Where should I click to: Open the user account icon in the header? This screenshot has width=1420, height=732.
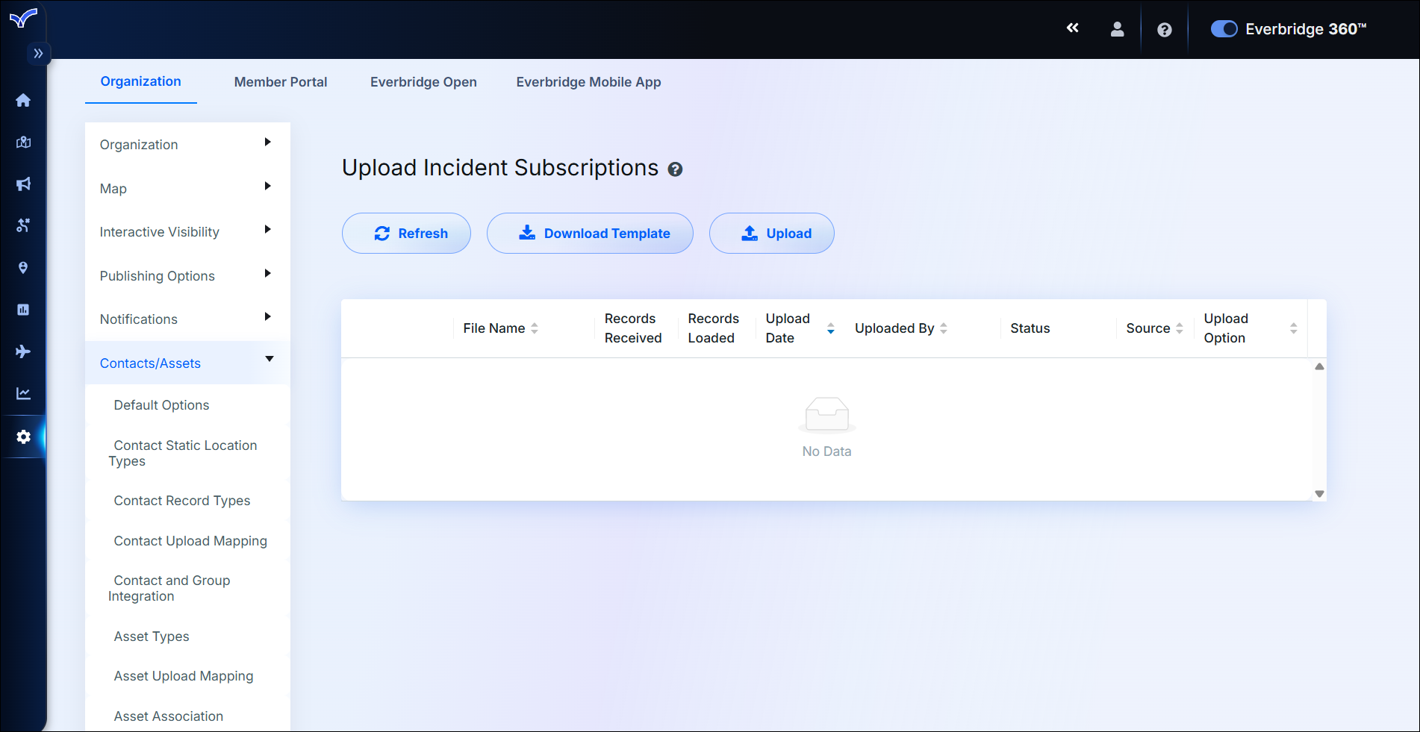click(x=1117, y=28)
